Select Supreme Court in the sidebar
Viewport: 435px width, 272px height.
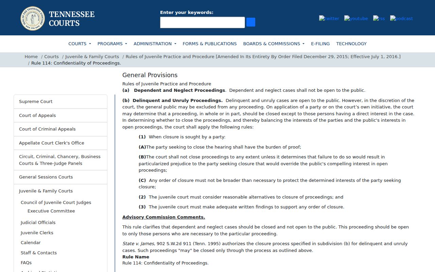click(x=60, y=102)
